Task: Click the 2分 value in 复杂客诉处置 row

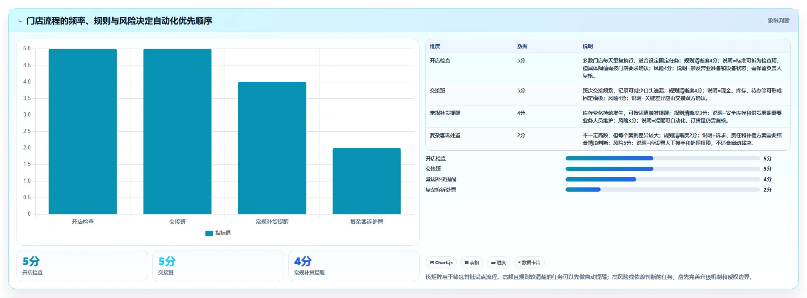Action: tap(521, 135)
